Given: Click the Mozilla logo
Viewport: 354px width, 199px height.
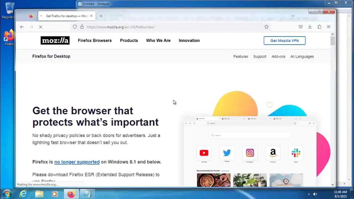Looking at the screenshot, I should tap(55, 40).
